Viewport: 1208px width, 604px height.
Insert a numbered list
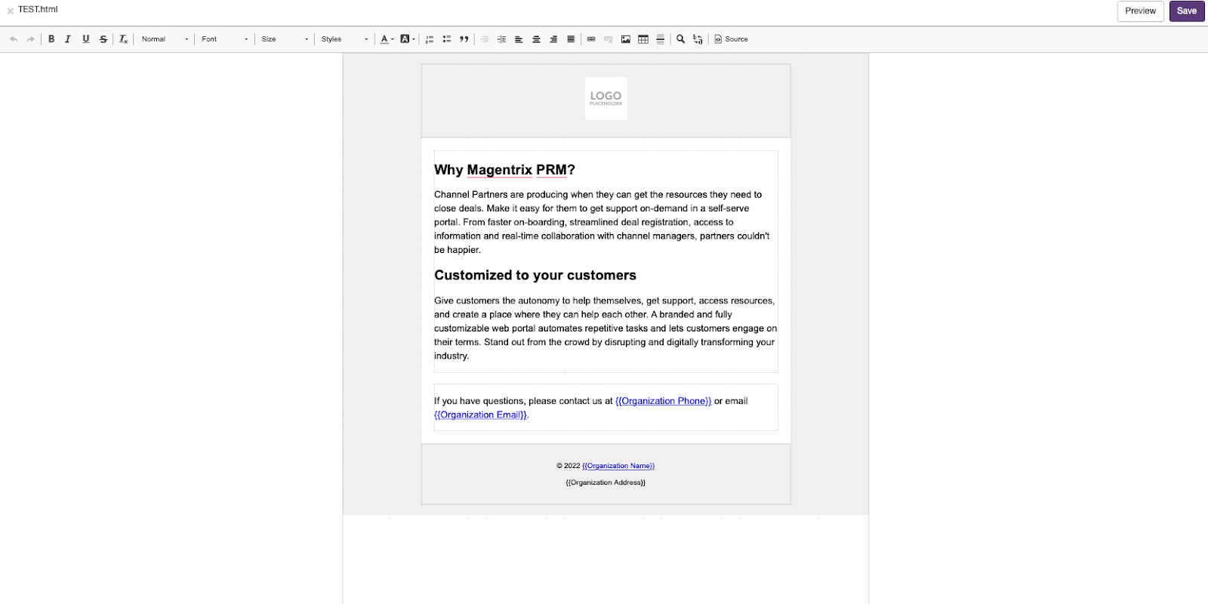click(x=430, y=39)
